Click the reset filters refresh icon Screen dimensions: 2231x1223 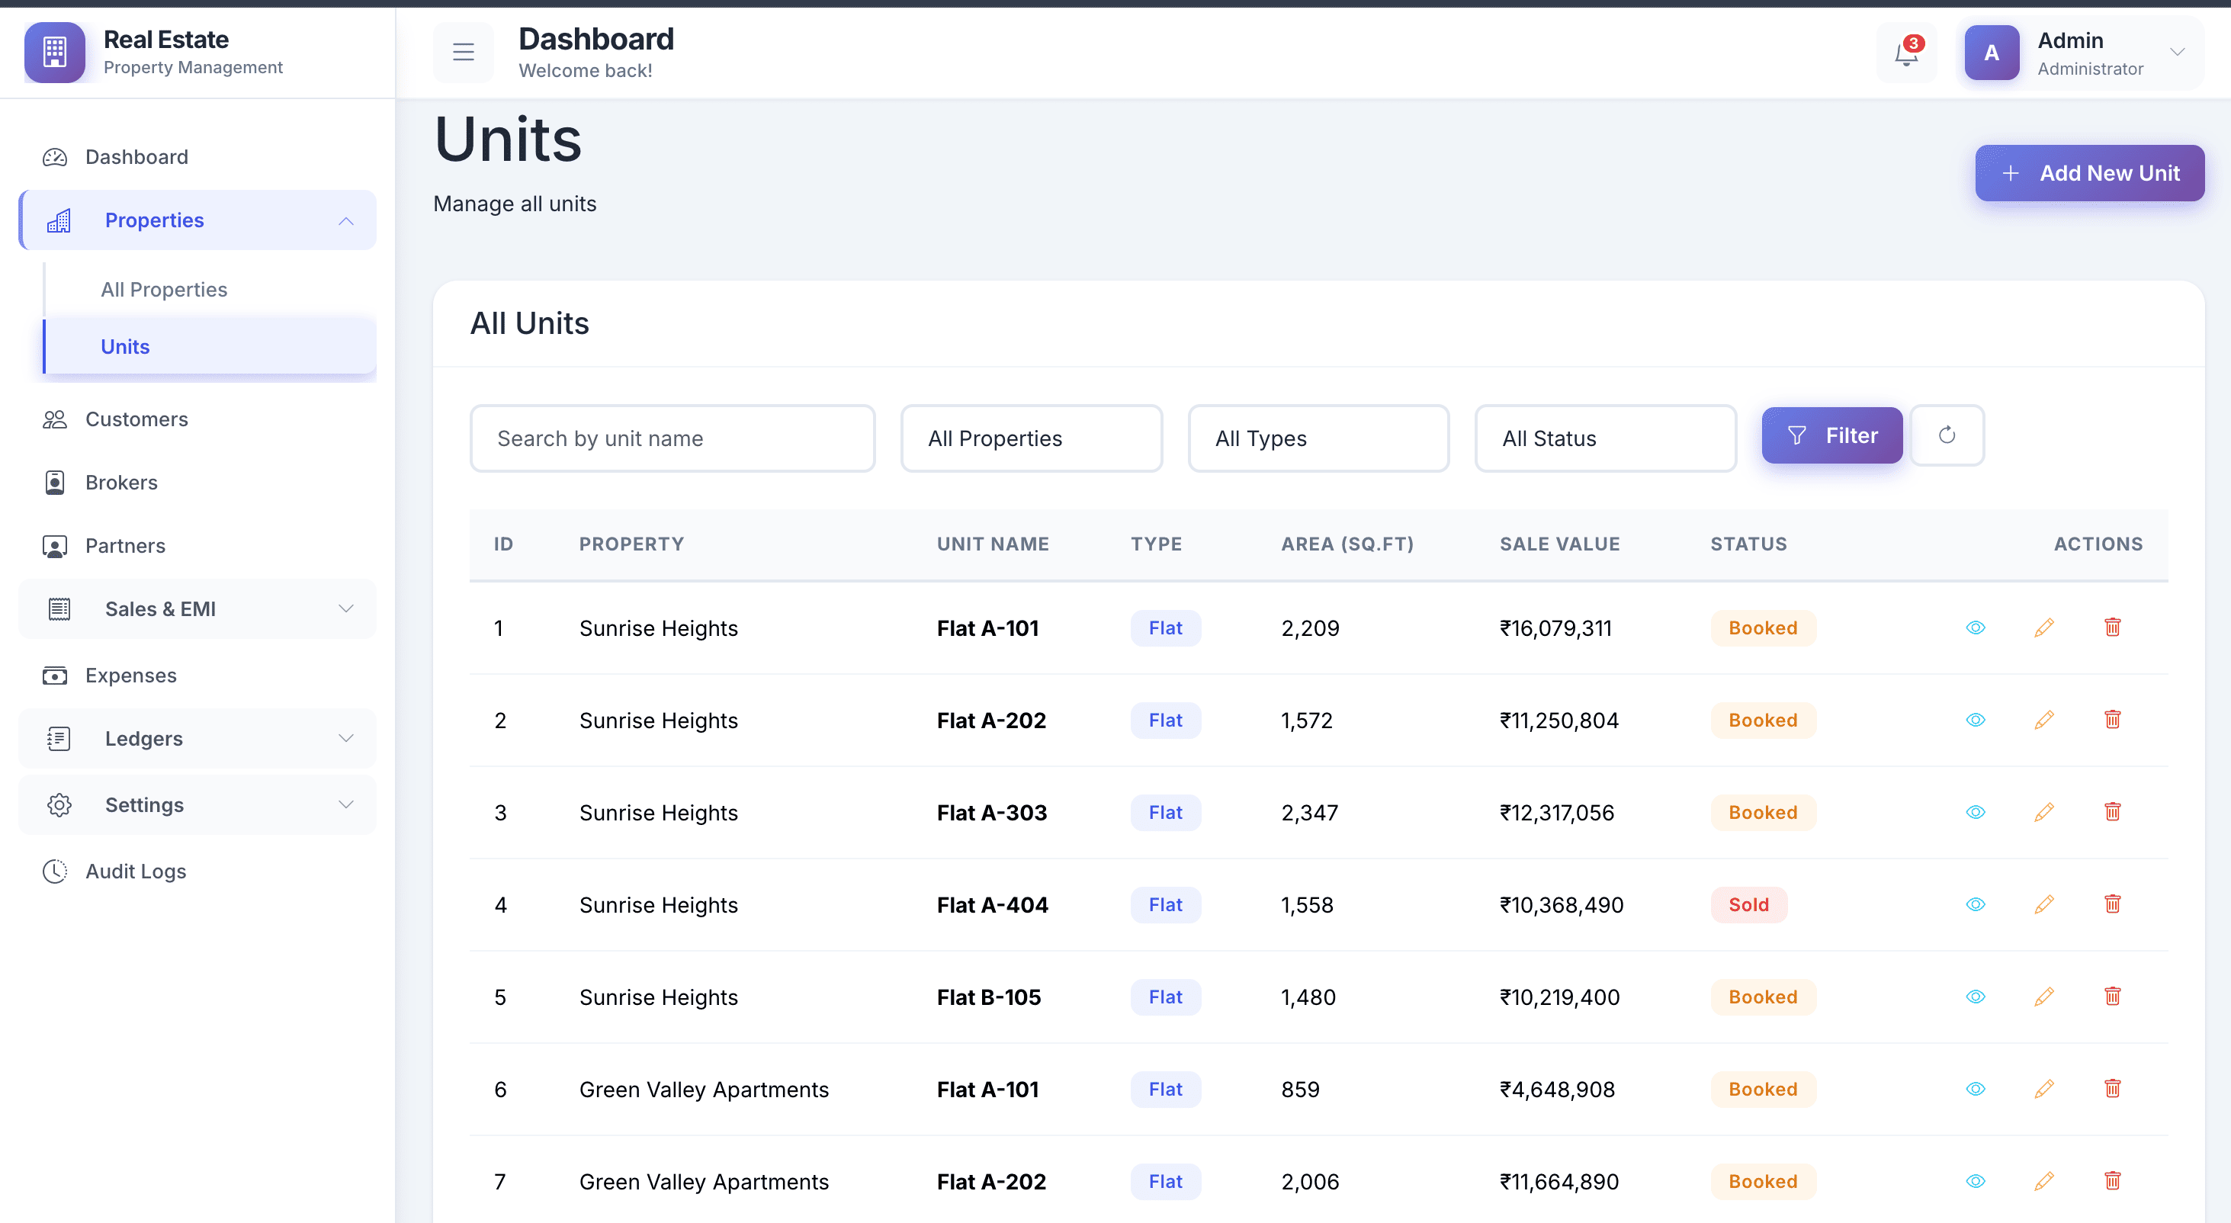[1947, 435]
